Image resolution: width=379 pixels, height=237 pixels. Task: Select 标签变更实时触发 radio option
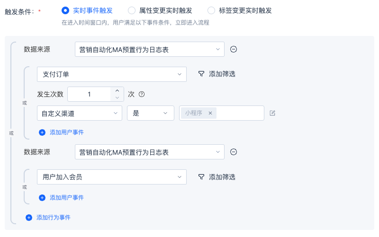point(211,10)
